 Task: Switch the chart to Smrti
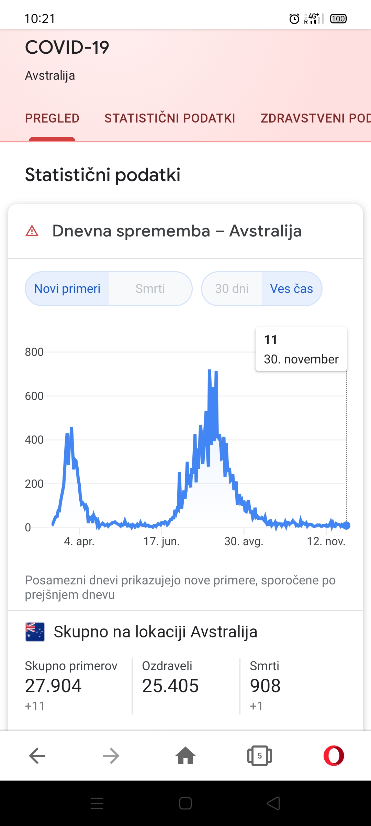tap(150, 289)
